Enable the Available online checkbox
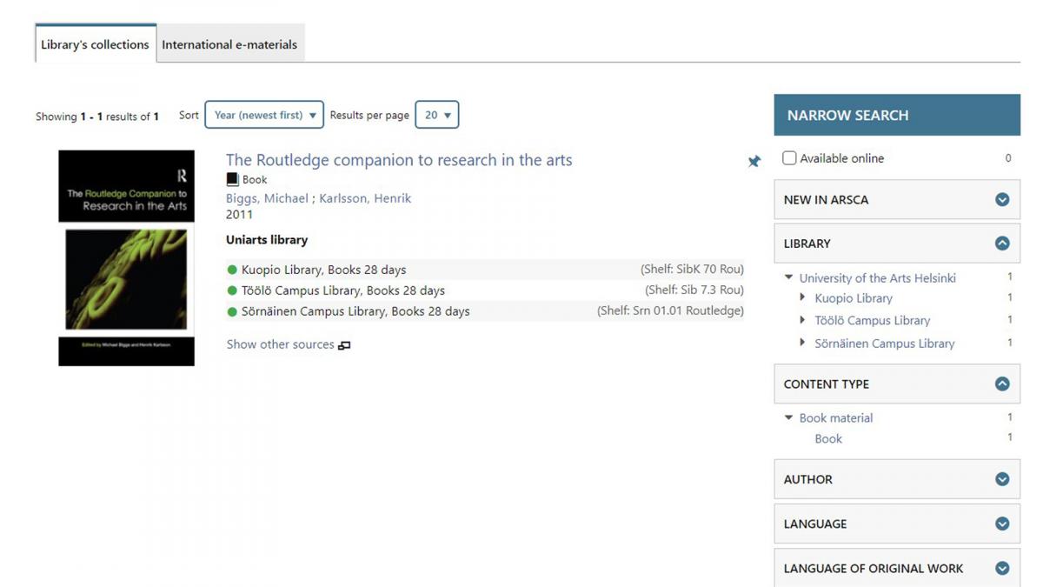 [789, 158]
